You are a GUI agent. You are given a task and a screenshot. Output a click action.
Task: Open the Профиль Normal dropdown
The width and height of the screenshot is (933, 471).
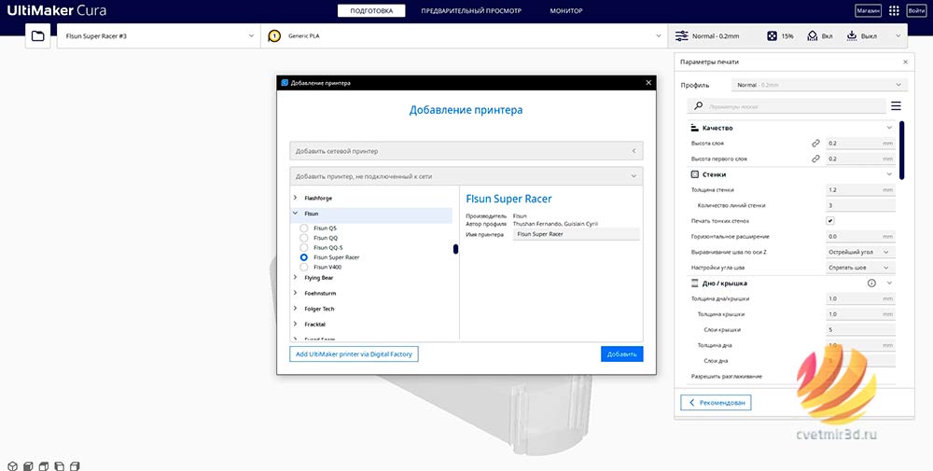coord(819,85)
